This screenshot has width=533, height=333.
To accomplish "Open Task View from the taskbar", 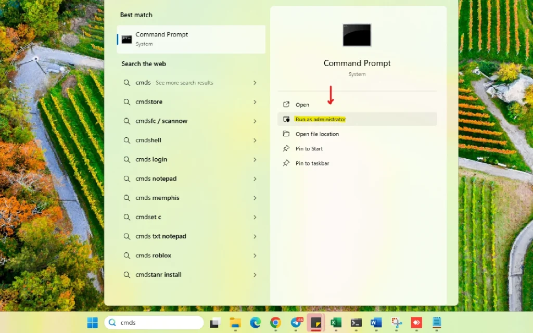I will tap(215, 323).
